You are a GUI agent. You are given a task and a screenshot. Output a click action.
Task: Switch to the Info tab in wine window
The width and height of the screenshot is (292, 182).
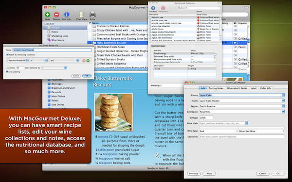(x=203, y=88)
